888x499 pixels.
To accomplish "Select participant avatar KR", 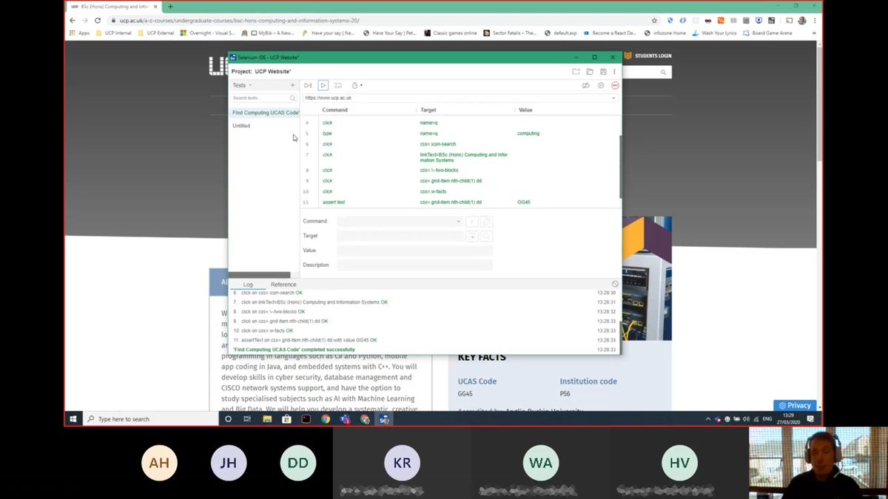I will pos(402,464).
